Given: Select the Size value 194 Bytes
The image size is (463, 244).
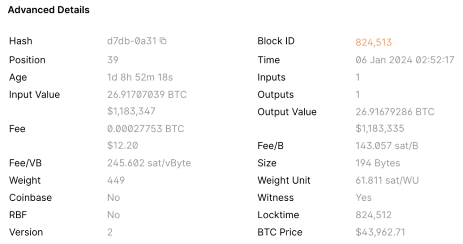Looking at the screenshot, I should pos(378,163).
